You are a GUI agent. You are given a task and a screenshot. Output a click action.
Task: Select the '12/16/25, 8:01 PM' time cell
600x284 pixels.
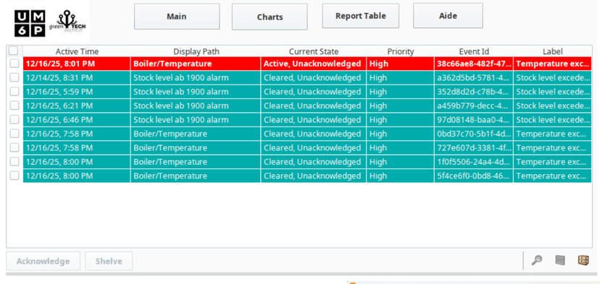pos(77,64)
